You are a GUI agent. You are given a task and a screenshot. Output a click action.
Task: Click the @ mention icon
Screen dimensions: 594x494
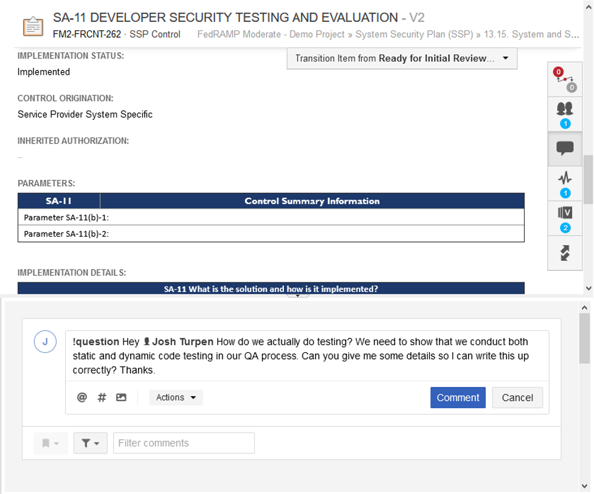pyautogui.click(x=82, y=397)
